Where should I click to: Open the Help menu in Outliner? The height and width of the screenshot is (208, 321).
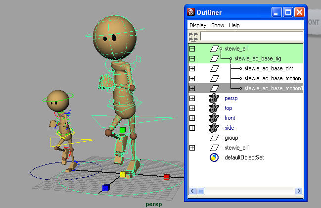click(x=234, y=25)
